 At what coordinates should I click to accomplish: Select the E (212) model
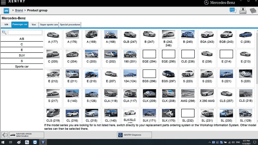pyautogui.click(x=53, y=78)
